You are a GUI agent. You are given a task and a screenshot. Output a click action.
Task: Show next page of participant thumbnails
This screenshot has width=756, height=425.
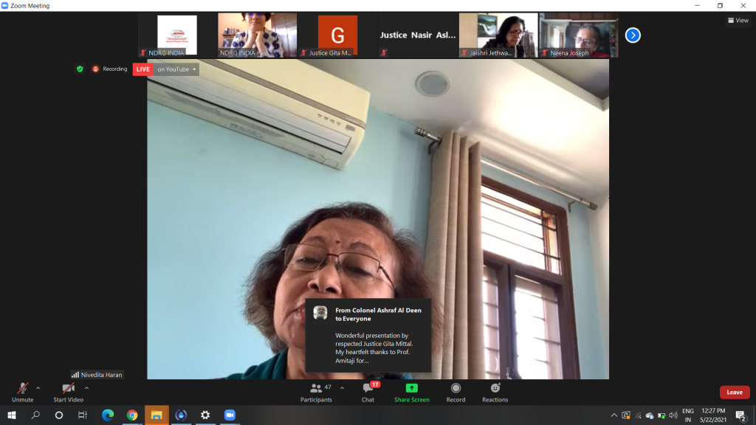click(633, 35)
